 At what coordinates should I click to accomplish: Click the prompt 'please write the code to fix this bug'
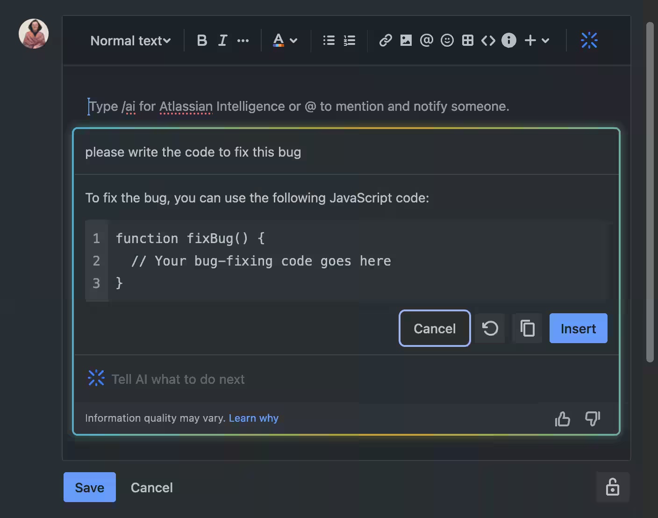[193, 152]
